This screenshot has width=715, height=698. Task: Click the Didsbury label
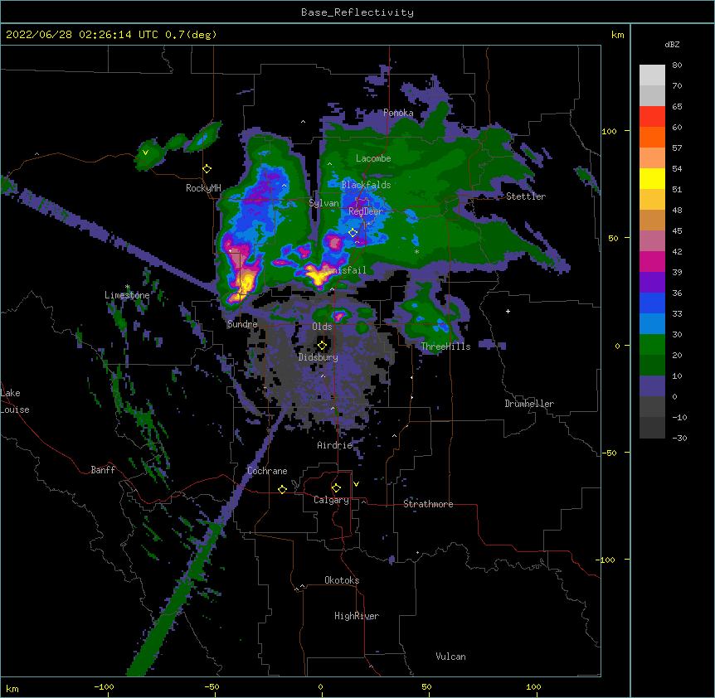(x=319, y=357)
